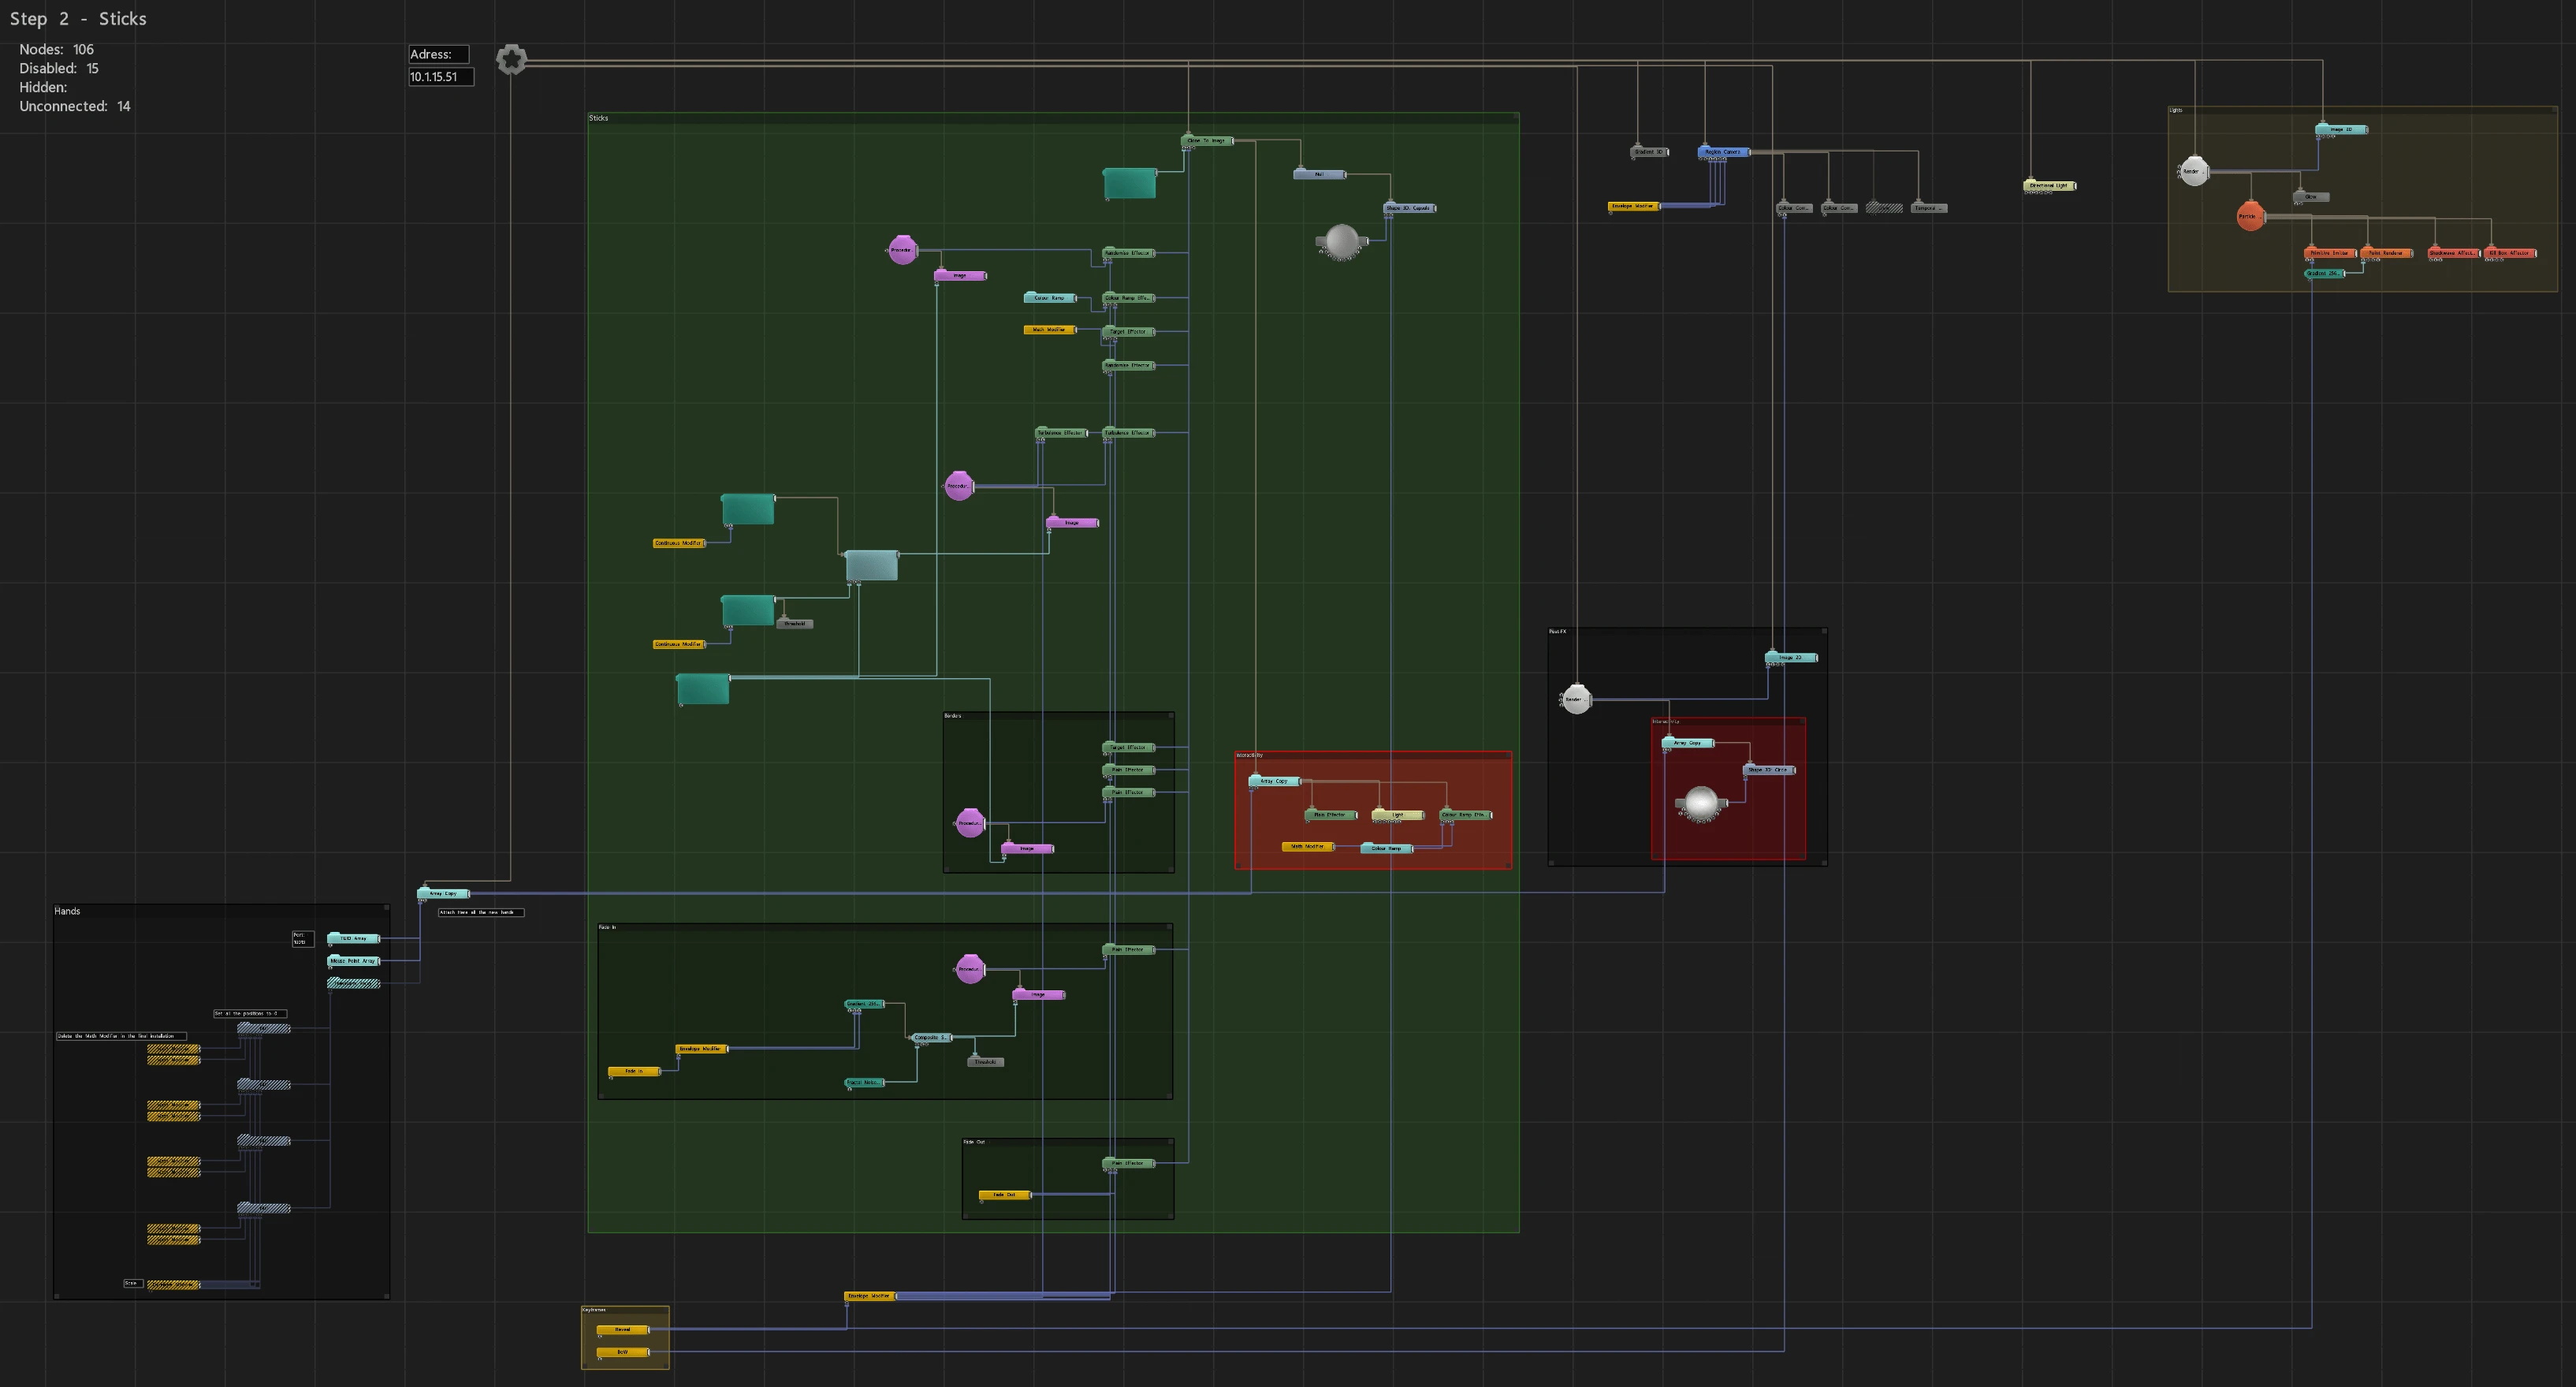Click the Region Camera node
This screenshot has height=1387, width=2576.
1723,152
